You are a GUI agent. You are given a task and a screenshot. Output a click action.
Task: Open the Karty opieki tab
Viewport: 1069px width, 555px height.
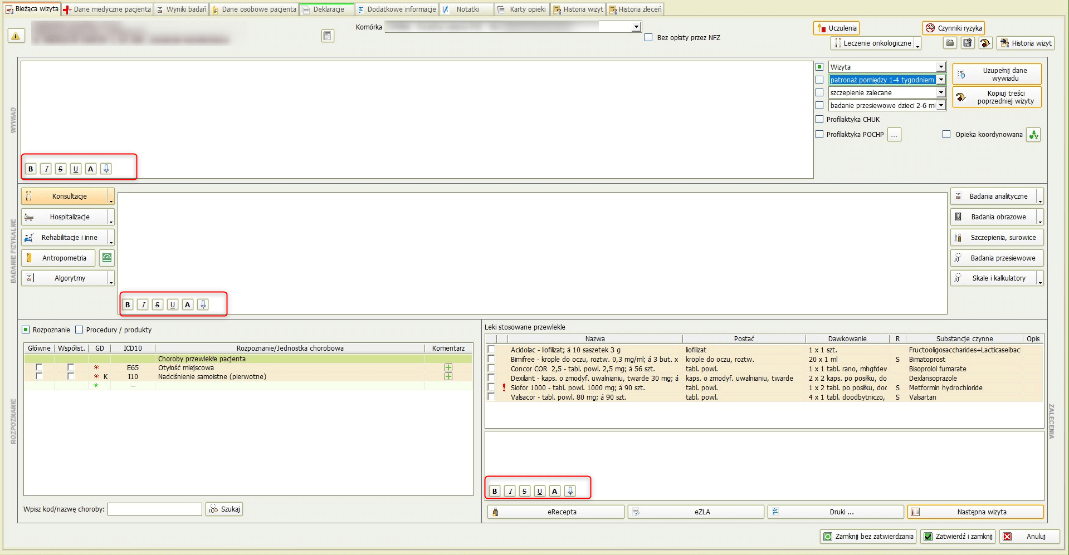click(x=523, y=9)
